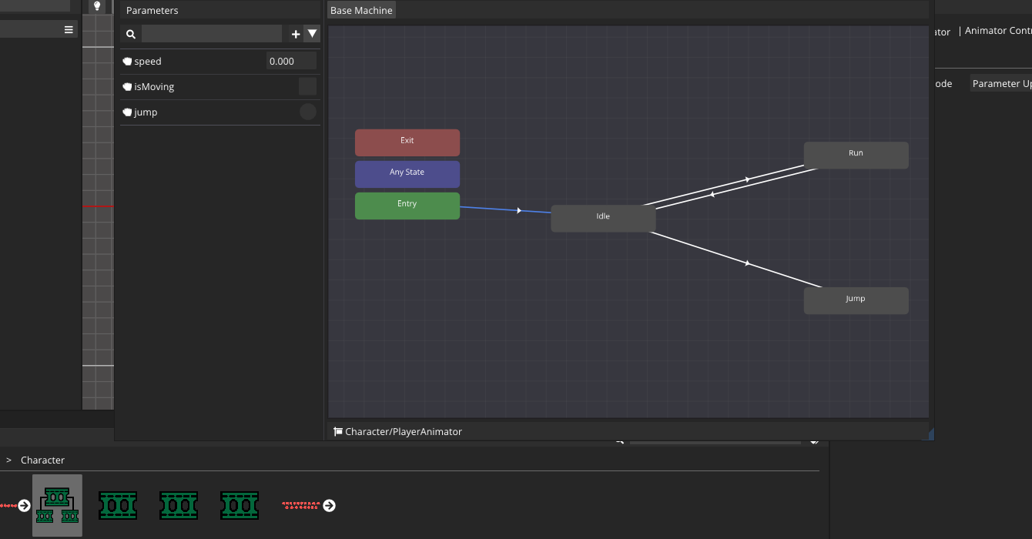
Task: Select the Idle to Run transition arrow
Action: tap(746, 179)
